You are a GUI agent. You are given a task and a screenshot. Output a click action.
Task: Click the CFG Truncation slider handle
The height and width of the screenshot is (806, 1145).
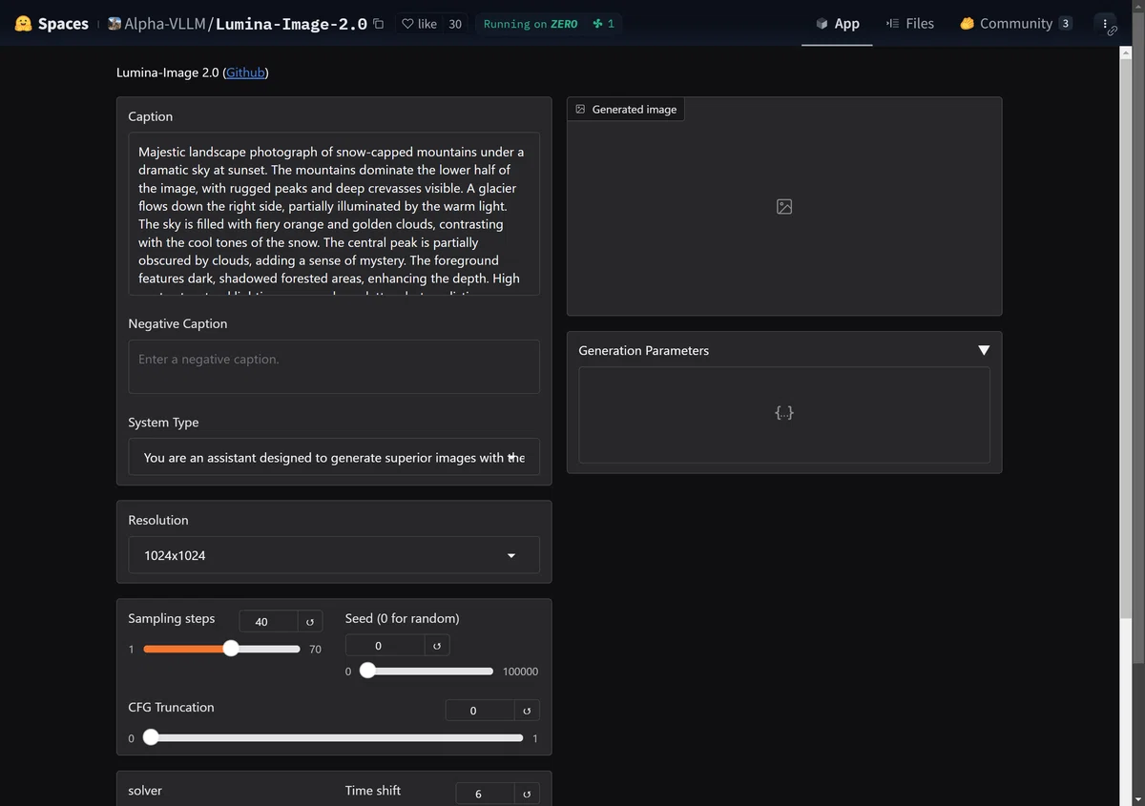151,737
